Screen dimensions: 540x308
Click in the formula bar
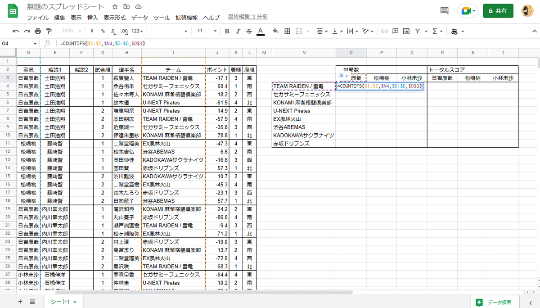click(x=297, y=43)
